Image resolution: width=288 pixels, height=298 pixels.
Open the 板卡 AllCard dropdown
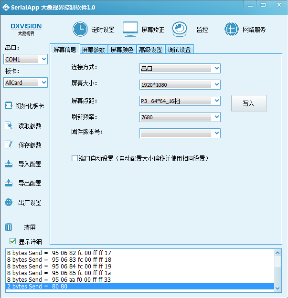(25, 82)
